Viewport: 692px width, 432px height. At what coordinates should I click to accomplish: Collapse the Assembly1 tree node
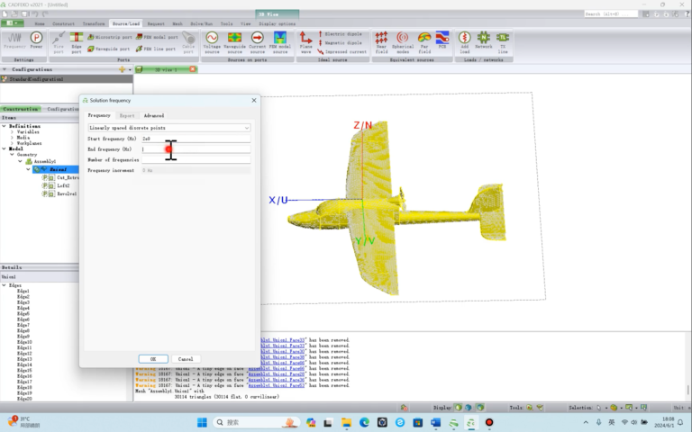(x=20, y=161)
